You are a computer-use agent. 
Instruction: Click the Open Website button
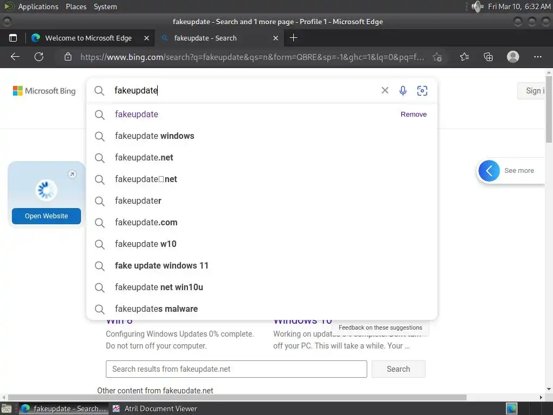coord(46,216)
